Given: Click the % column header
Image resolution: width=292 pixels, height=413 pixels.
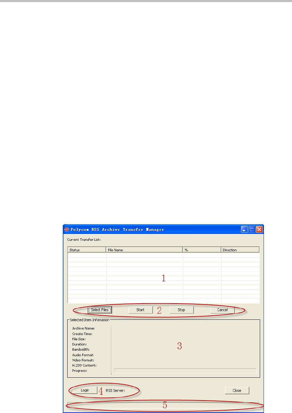Looking at the screenshot, I should 202,250.
